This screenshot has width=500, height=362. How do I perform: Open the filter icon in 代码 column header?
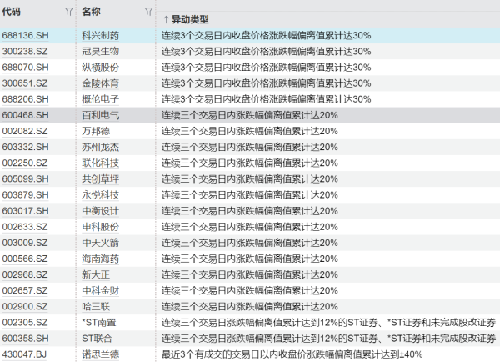pos(68,13)
